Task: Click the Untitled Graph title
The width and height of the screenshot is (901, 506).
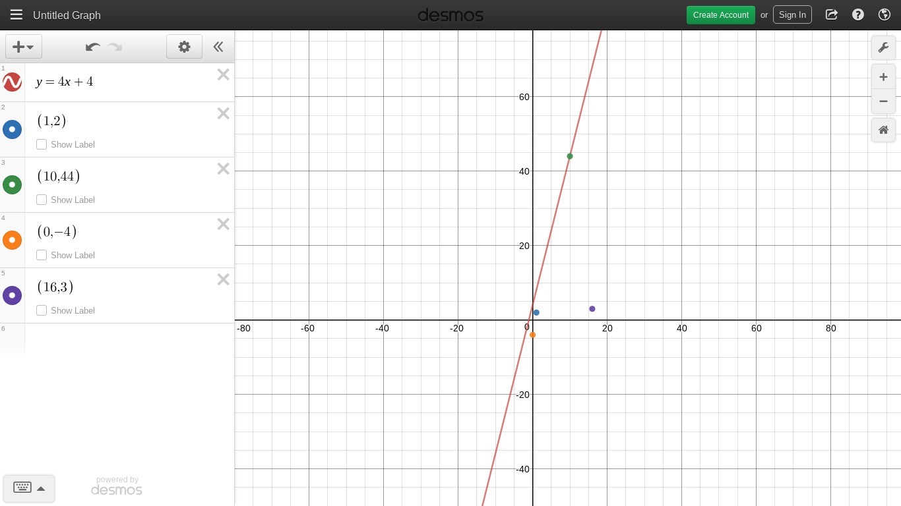Action: [x=67, y=15]
